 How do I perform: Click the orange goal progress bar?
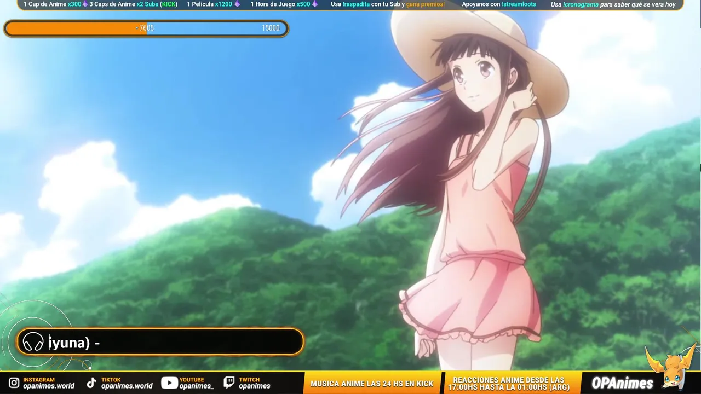[x=146, y=28]
